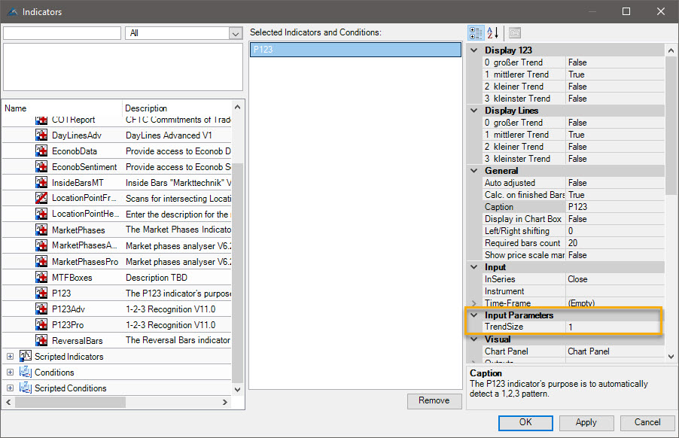679x438 pixels.
Task: Switch property grid to Categorized view
Action: coord(476,33)
